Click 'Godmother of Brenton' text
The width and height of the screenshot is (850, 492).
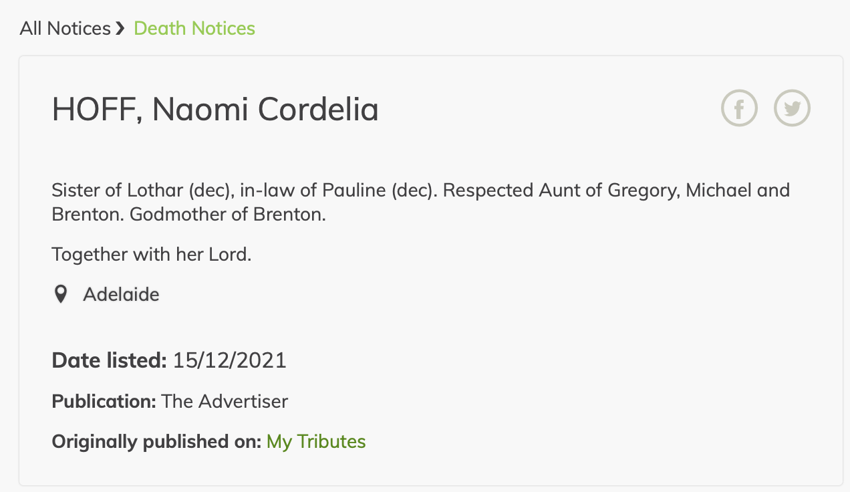(x=227, y=216)
